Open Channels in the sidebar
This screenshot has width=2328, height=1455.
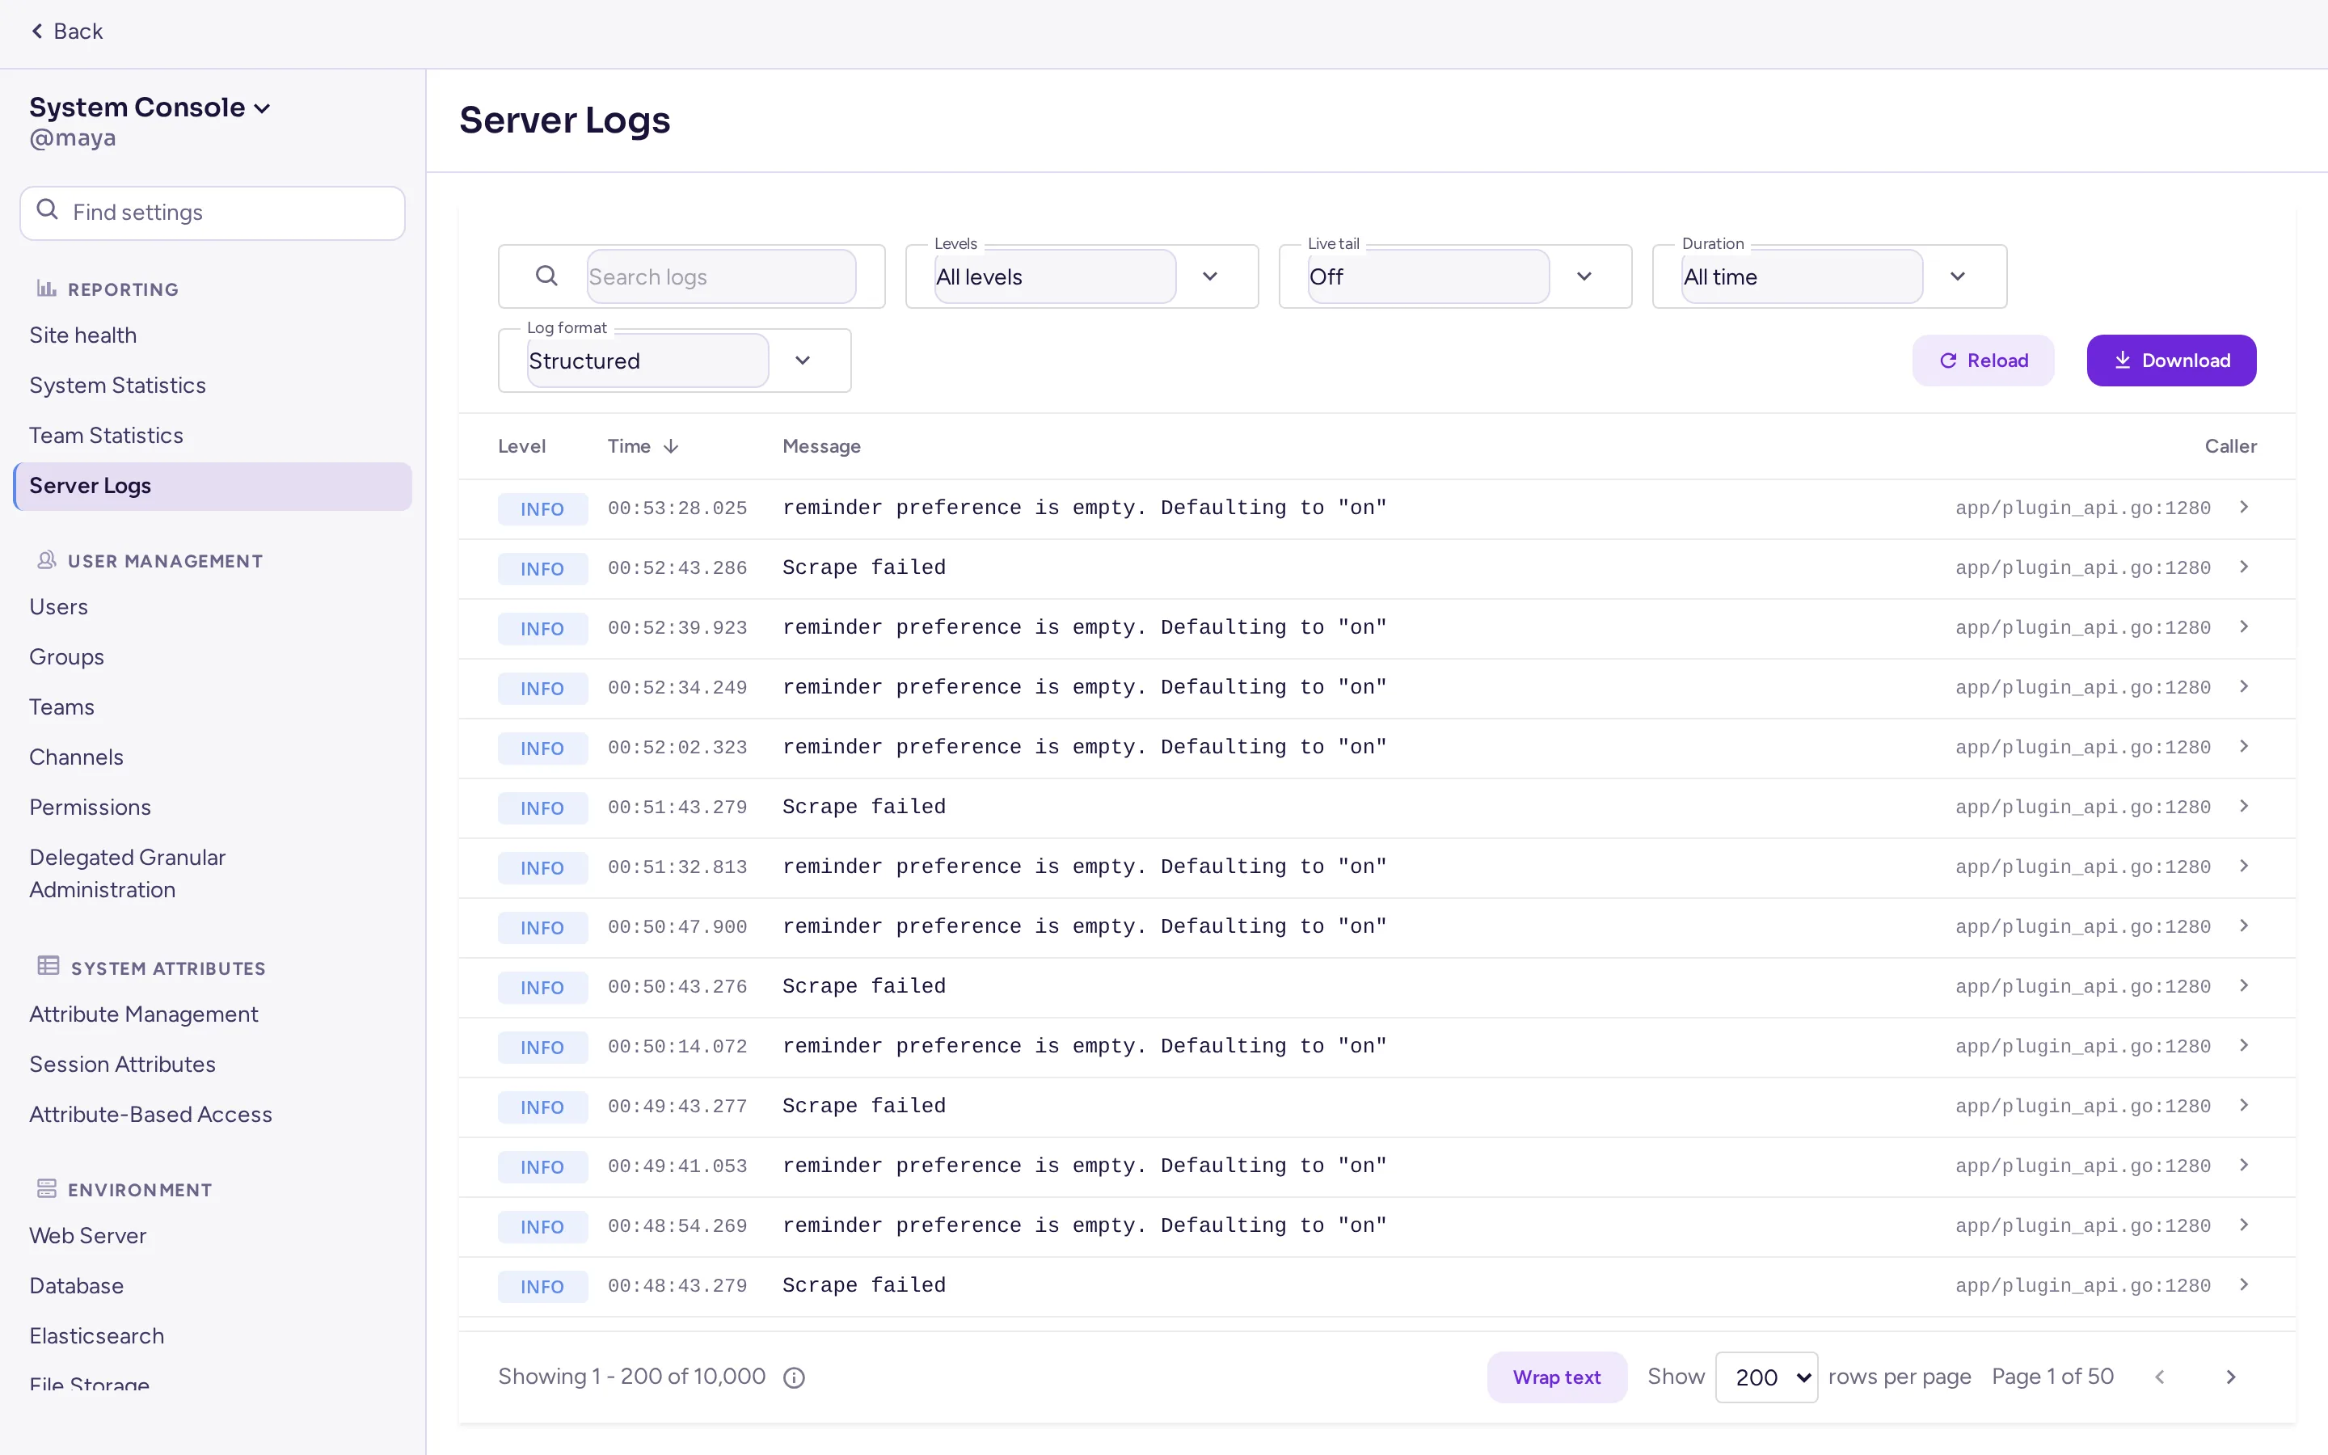click(x=76, y=757)
